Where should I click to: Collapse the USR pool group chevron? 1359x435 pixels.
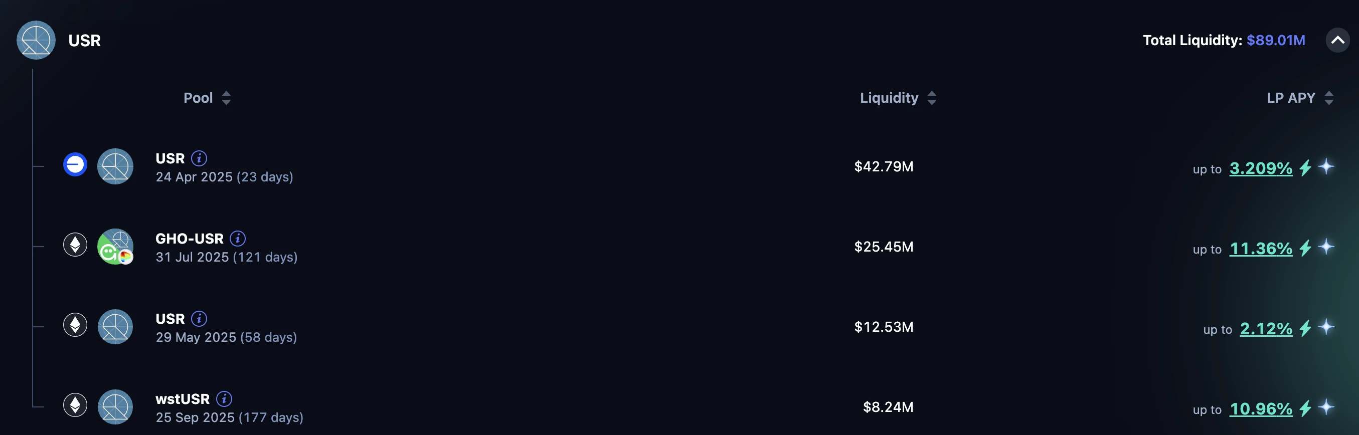click(x=1337, y=40)
